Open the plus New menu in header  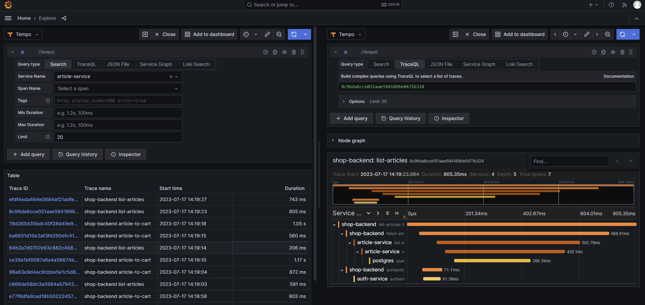[593, 5]
